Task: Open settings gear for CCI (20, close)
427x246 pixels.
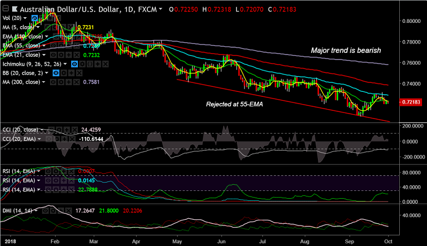Action: 59,130
